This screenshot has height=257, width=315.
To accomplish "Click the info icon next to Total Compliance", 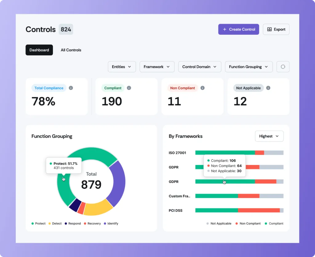I will coord(71,88).
